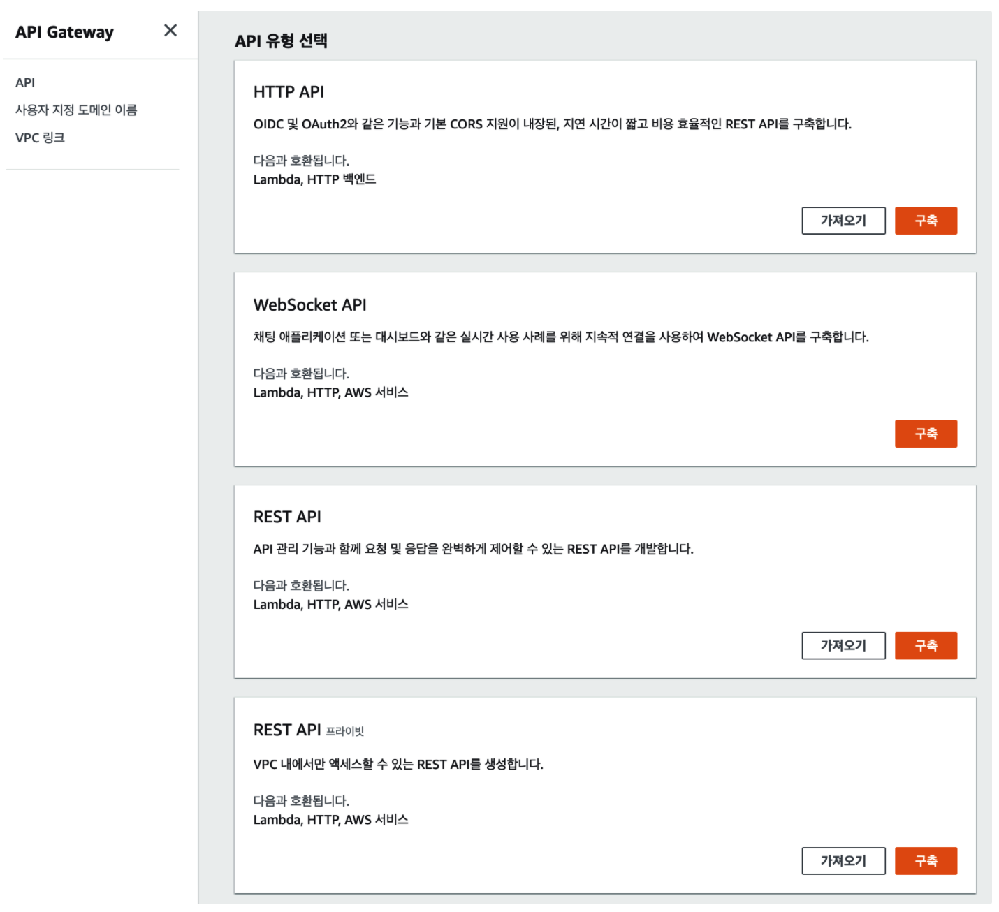
Task: Select the API 관리 기능 description text
Action: pos(473,549)
